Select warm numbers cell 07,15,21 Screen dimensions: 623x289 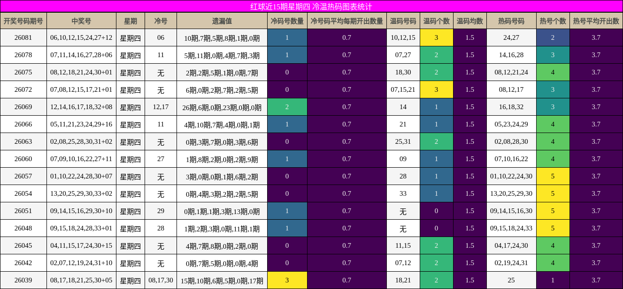pyautogui.click(x=403, y=89)
